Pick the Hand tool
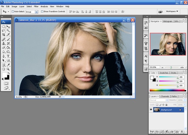Image resolution: width=188 pixels, height=135 pixels. (x=4, y=69)
